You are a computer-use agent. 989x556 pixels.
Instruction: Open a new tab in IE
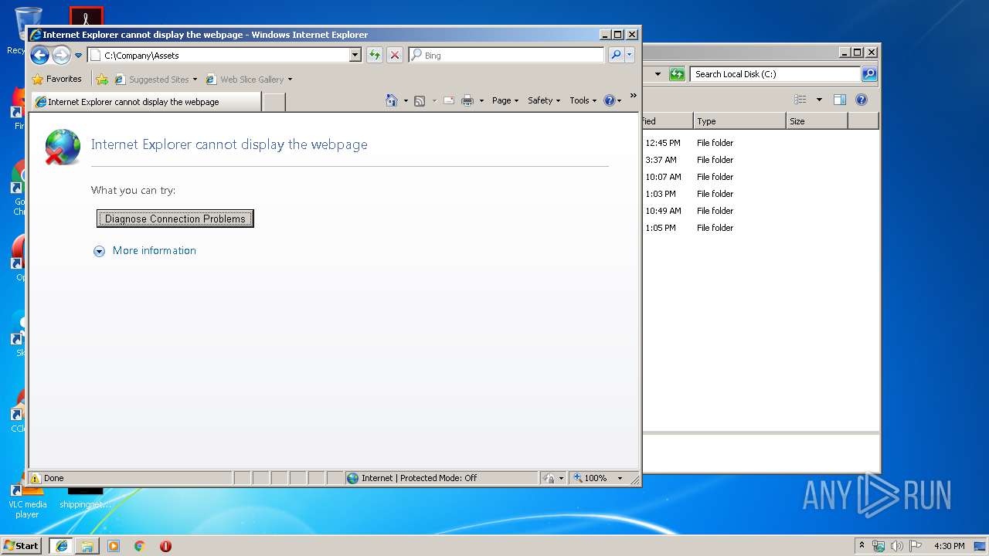(x=274, y=102)
